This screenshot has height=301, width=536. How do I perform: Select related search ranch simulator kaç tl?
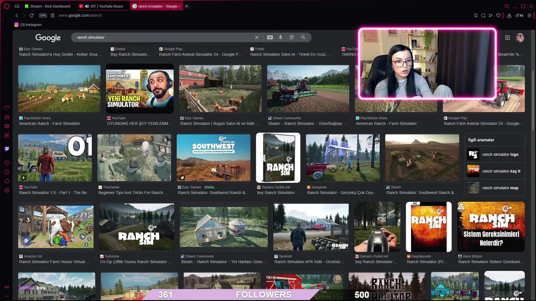click(495, 171)
